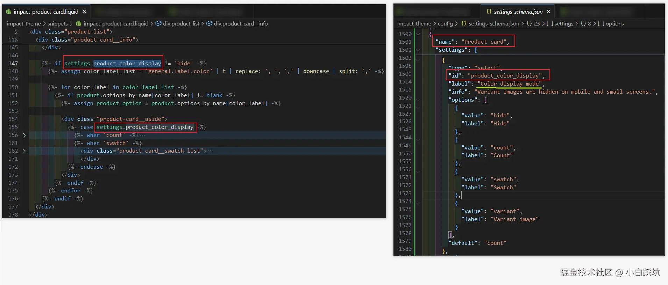Open div.product-list breadcrumb item
The image size is (668, 285).
point(181,23)
